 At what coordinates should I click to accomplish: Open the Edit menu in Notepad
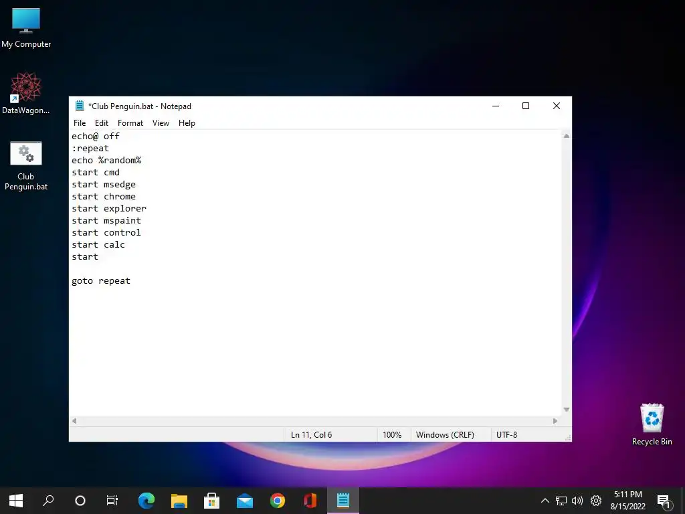pos(102,123)
